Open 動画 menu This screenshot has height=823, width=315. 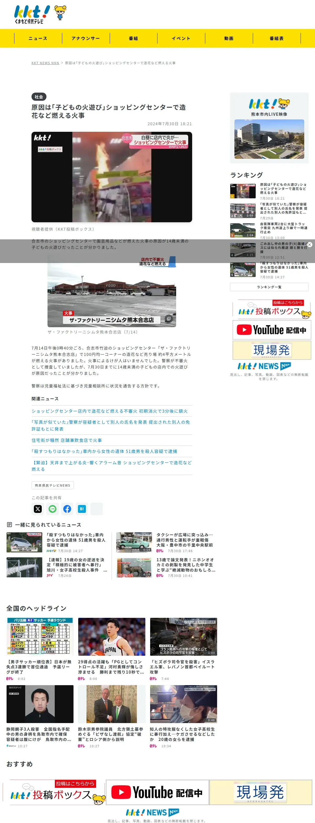(229, 38)
